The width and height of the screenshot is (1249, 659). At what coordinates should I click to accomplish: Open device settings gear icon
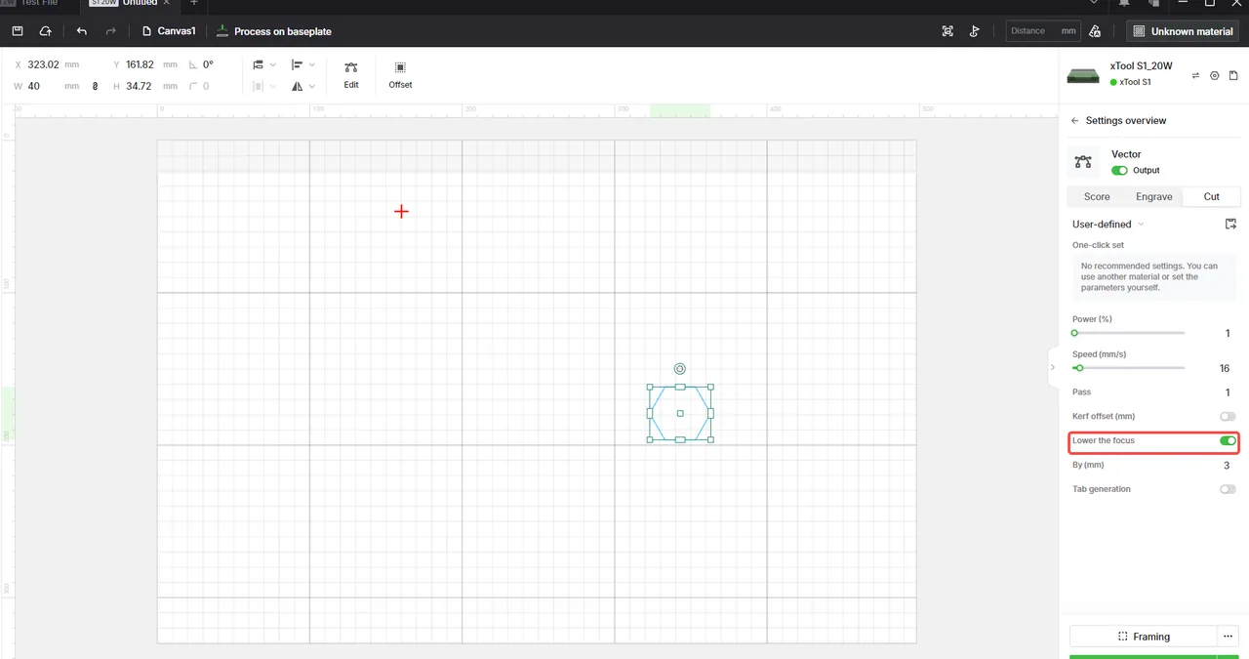coord(1215,75)
